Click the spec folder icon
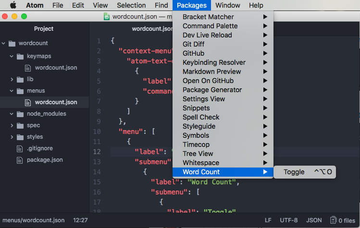360x228 pixels. coord(20,125)
